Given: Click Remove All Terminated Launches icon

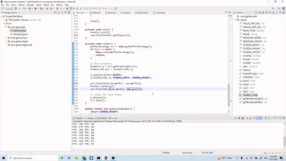Looking at the screenshot, I should (243, 118).
